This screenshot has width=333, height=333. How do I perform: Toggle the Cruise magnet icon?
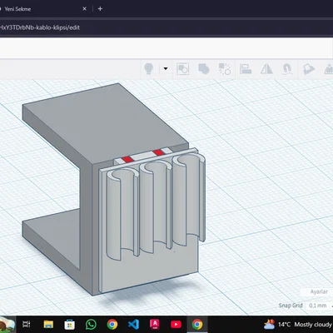click(287, 69)
